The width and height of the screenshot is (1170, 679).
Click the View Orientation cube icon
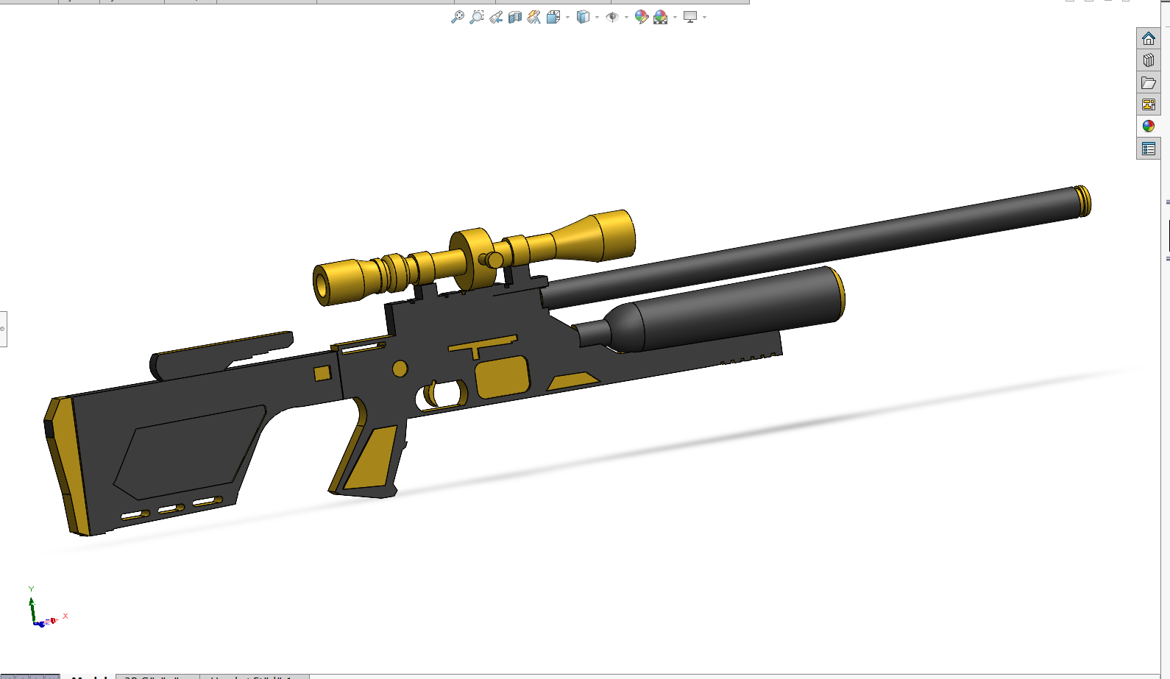coord(553,17)
